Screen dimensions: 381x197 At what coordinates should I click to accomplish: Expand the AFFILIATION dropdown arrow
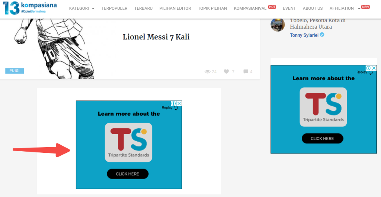359,9
